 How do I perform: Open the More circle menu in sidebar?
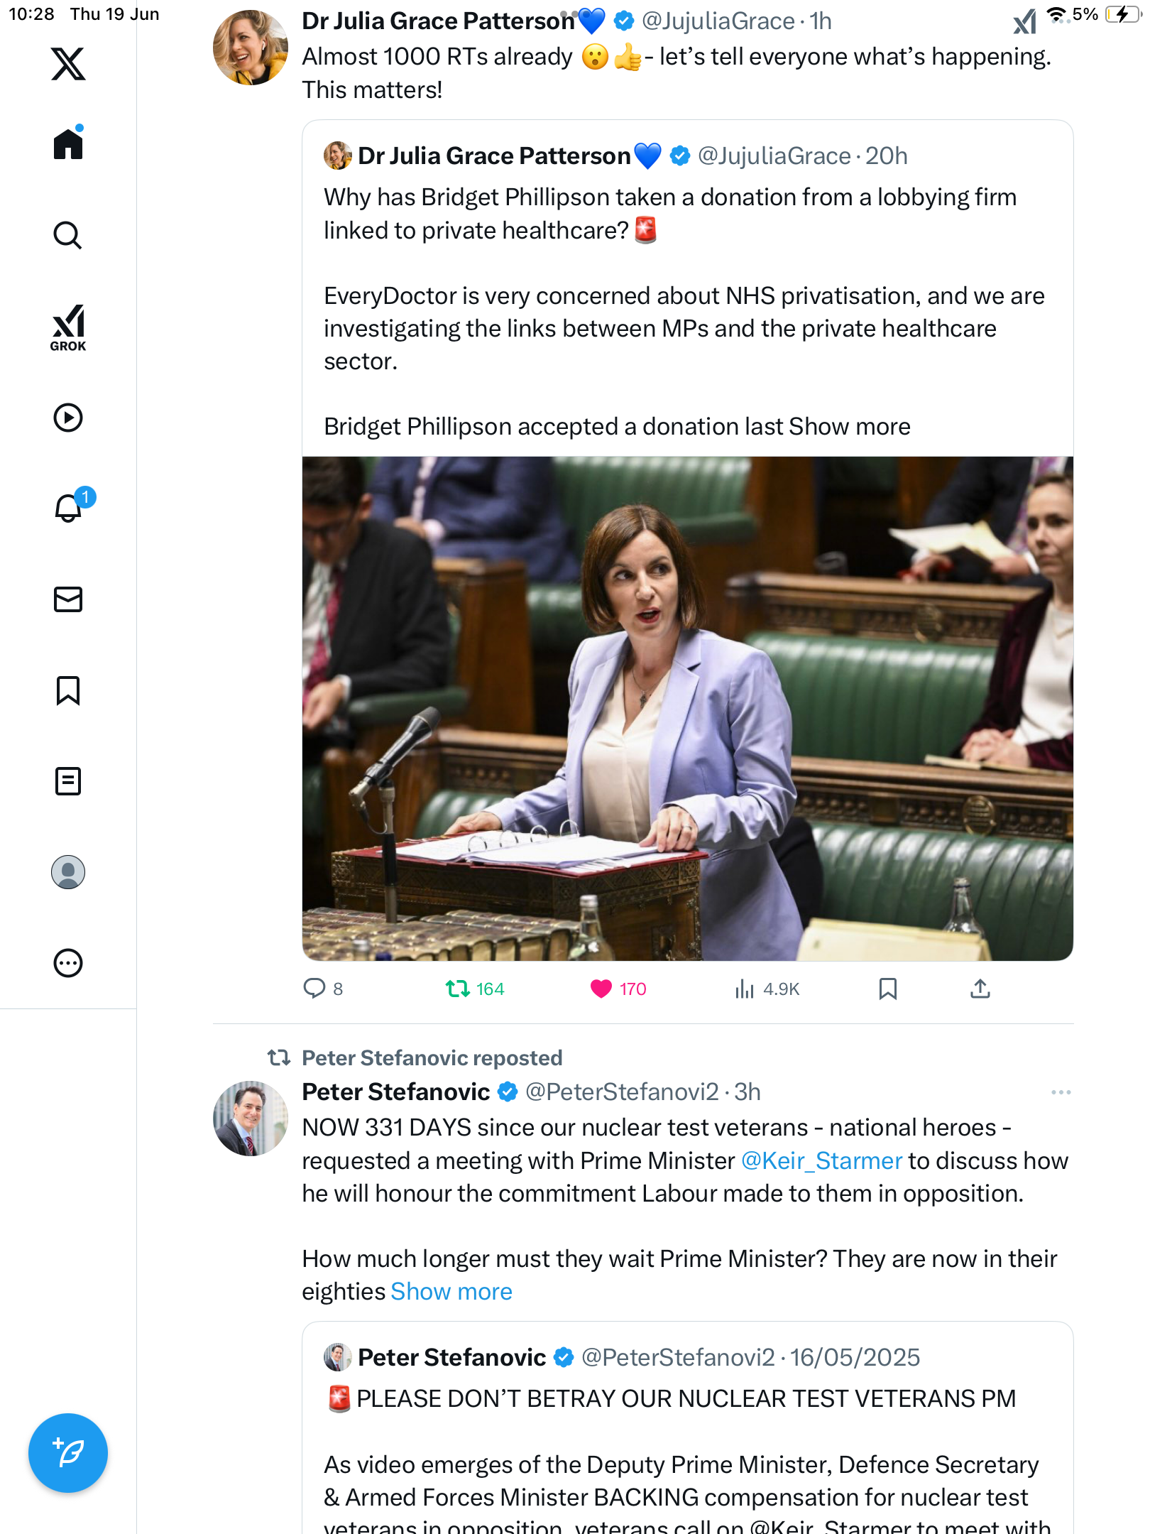[x=68, y=963]
